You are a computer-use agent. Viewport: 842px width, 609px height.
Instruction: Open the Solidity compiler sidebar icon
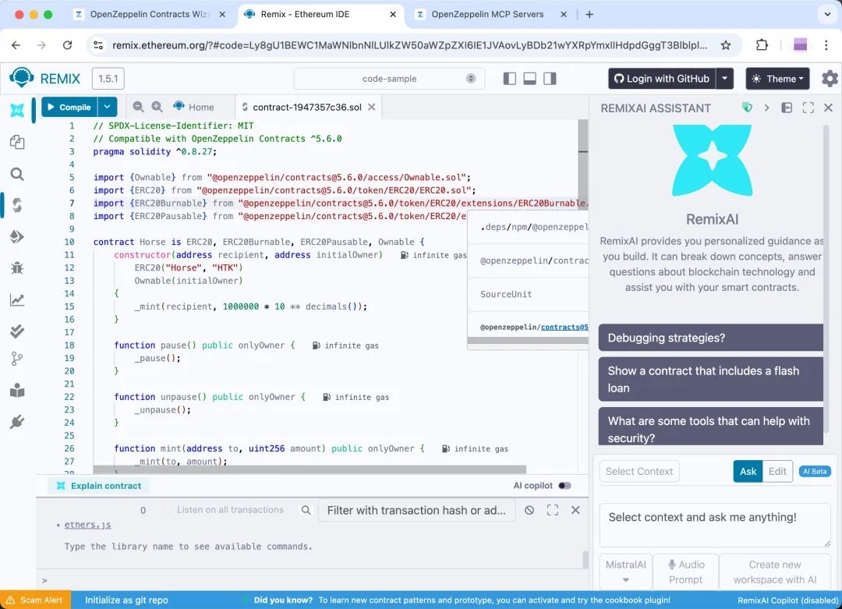[17, 205]
